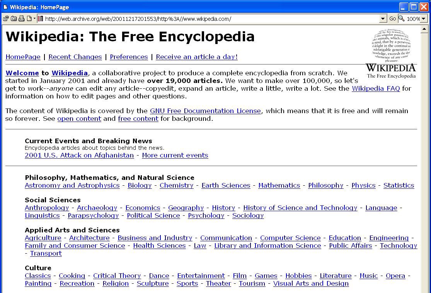Open '2001 U.S. Attack on Afghanistan' article

click(x=79, y=155)
